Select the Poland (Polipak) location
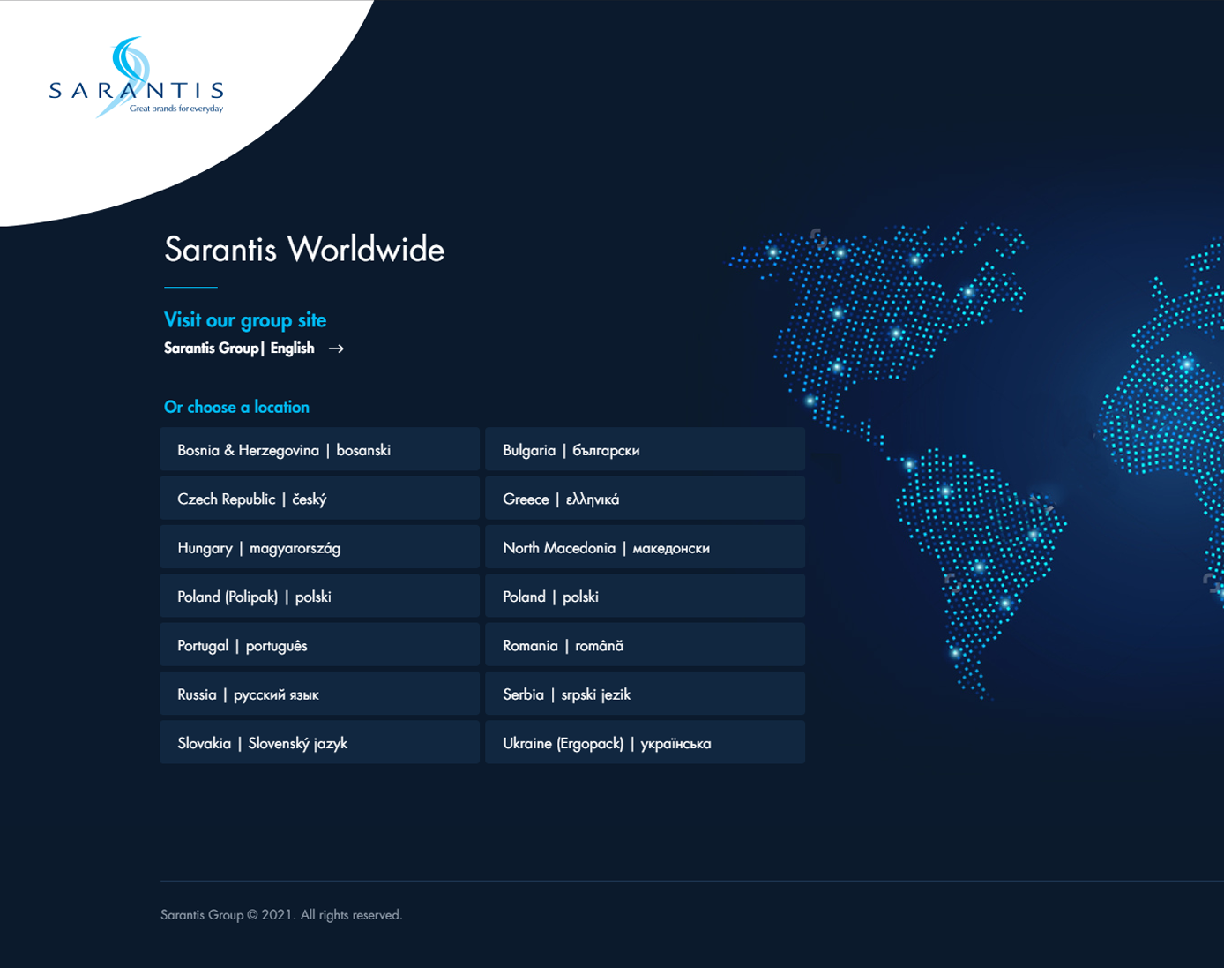 point(319,596)
